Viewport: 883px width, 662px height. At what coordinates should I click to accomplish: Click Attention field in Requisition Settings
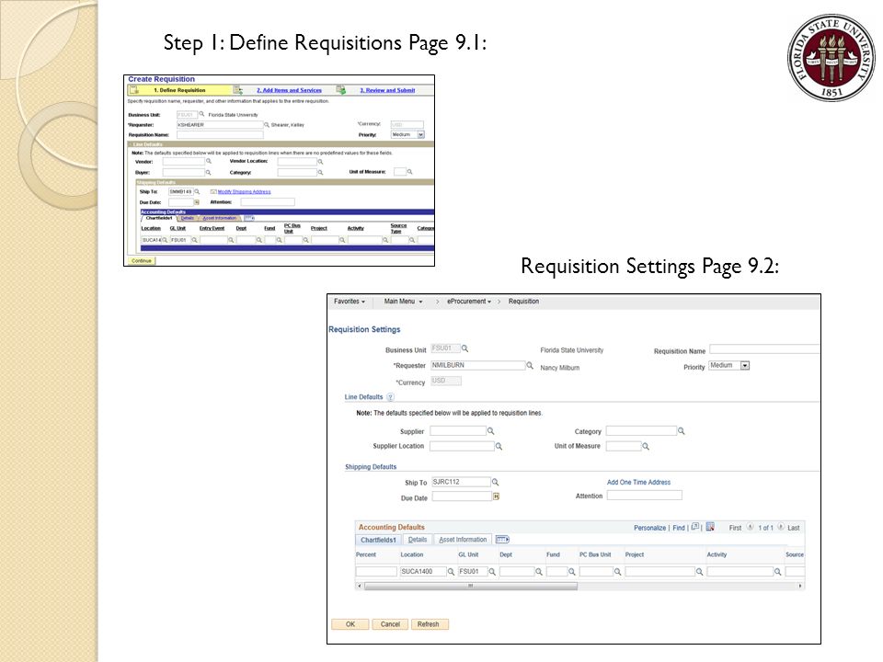(644, 496)
